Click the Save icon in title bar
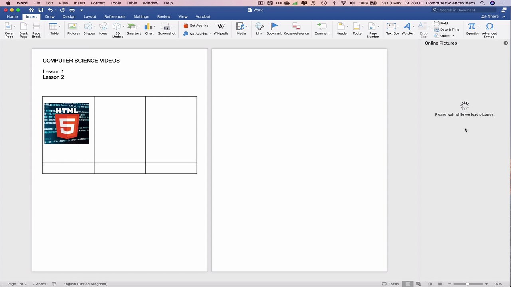This screenshot has width=511, height=287. [x=41, y=10]
